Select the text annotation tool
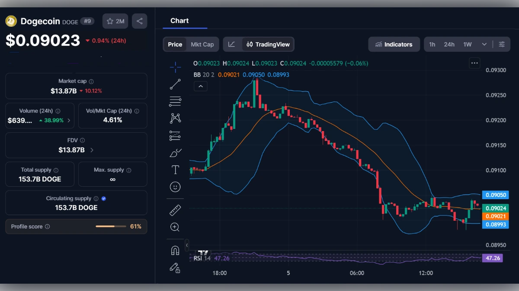This screenshot has width=519, height=291. pyautogui.click(x=175, y=169)
